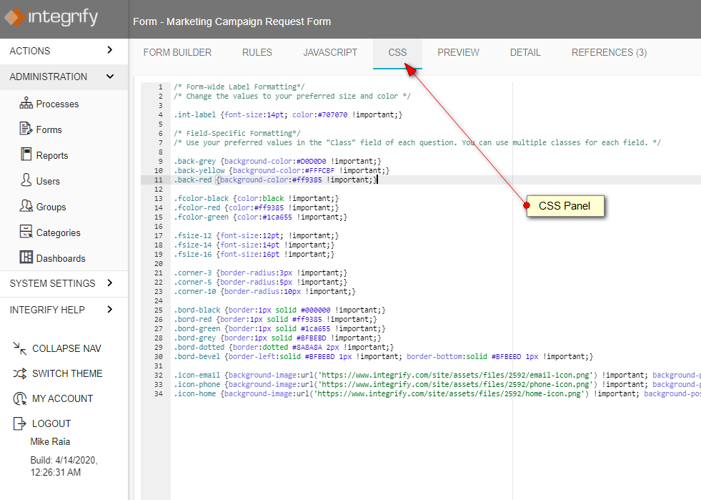Switch to the Form Builder tab

(177, 52)
